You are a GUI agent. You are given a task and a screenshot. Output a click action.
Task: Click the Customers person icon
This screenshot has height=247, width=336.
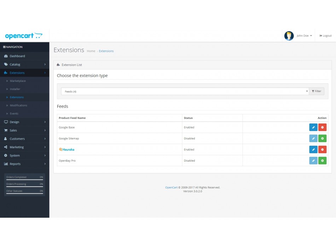tap(6, 139)
